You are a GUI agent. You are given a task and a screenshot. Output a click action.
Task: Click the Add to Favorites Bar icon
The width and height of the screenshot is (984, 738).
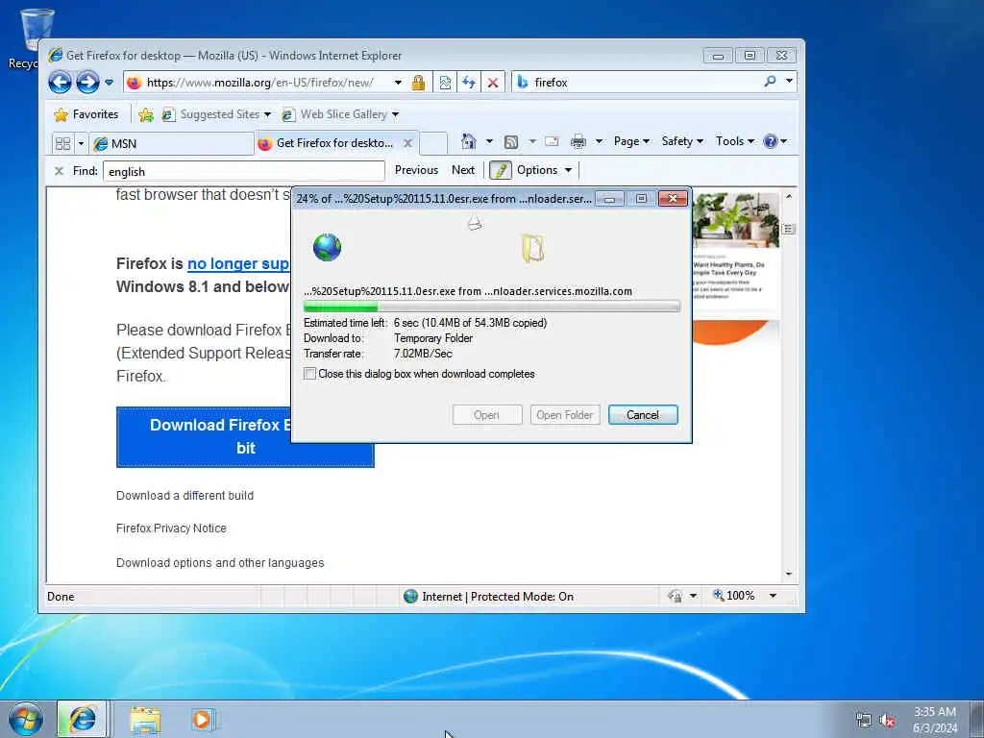[x=146, y=114]
